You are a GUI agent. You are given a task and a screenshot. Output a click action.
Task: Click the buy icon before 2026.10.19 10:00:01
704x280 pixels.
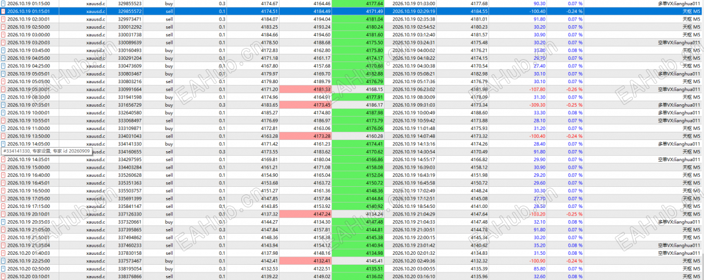click(4, 112)
